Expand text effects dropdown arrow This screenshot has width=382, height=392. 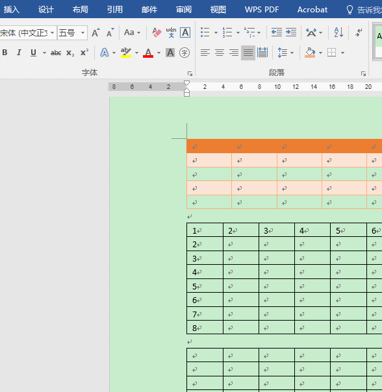pyautogui.click(x=114, y=53)
